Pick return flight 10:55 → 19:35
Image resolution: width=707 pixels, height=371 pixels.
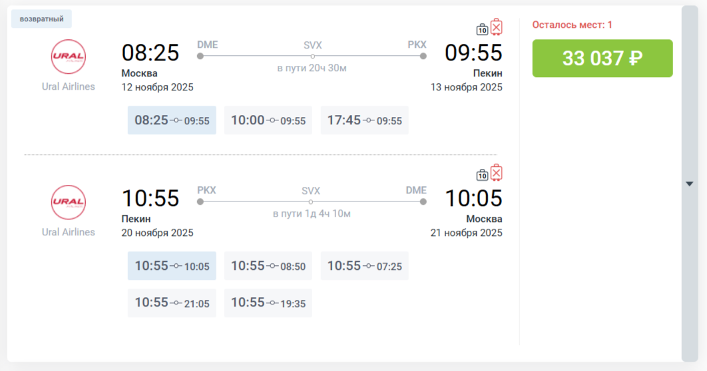[x=268, y=303]
